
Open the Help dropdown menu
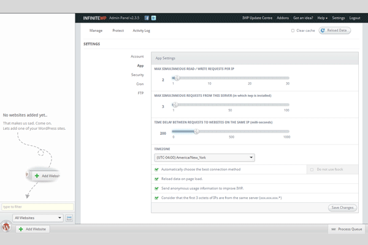322,18
